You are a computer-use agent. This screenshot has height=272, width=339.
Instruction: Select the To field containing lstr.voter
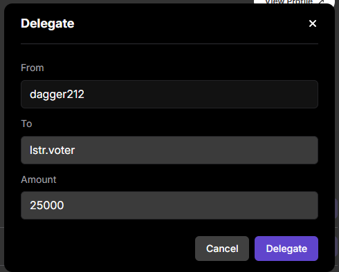[x=169, y=150]
